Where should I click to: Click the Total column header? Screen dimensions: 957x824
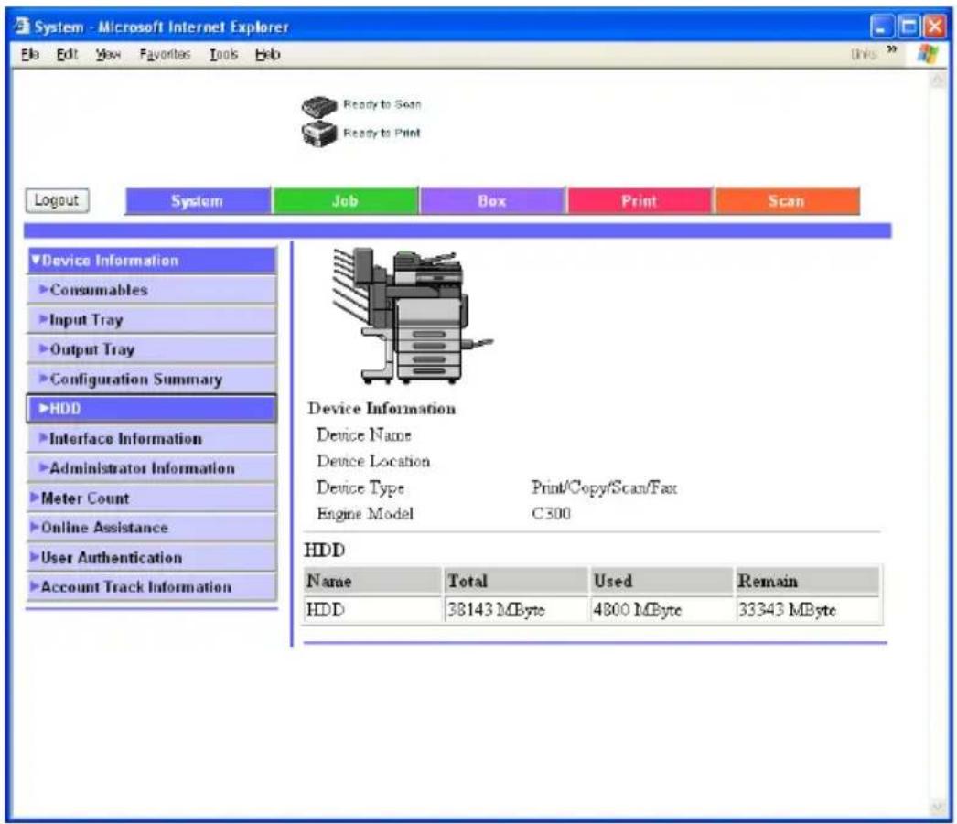click(515, 581)
